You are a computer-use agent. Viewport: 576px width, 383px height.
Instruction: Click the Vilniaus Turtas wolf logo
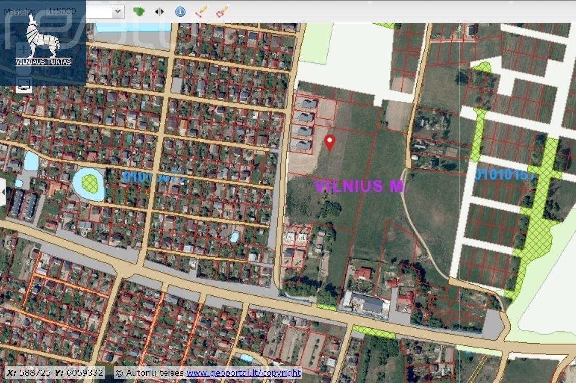(43, 40)
